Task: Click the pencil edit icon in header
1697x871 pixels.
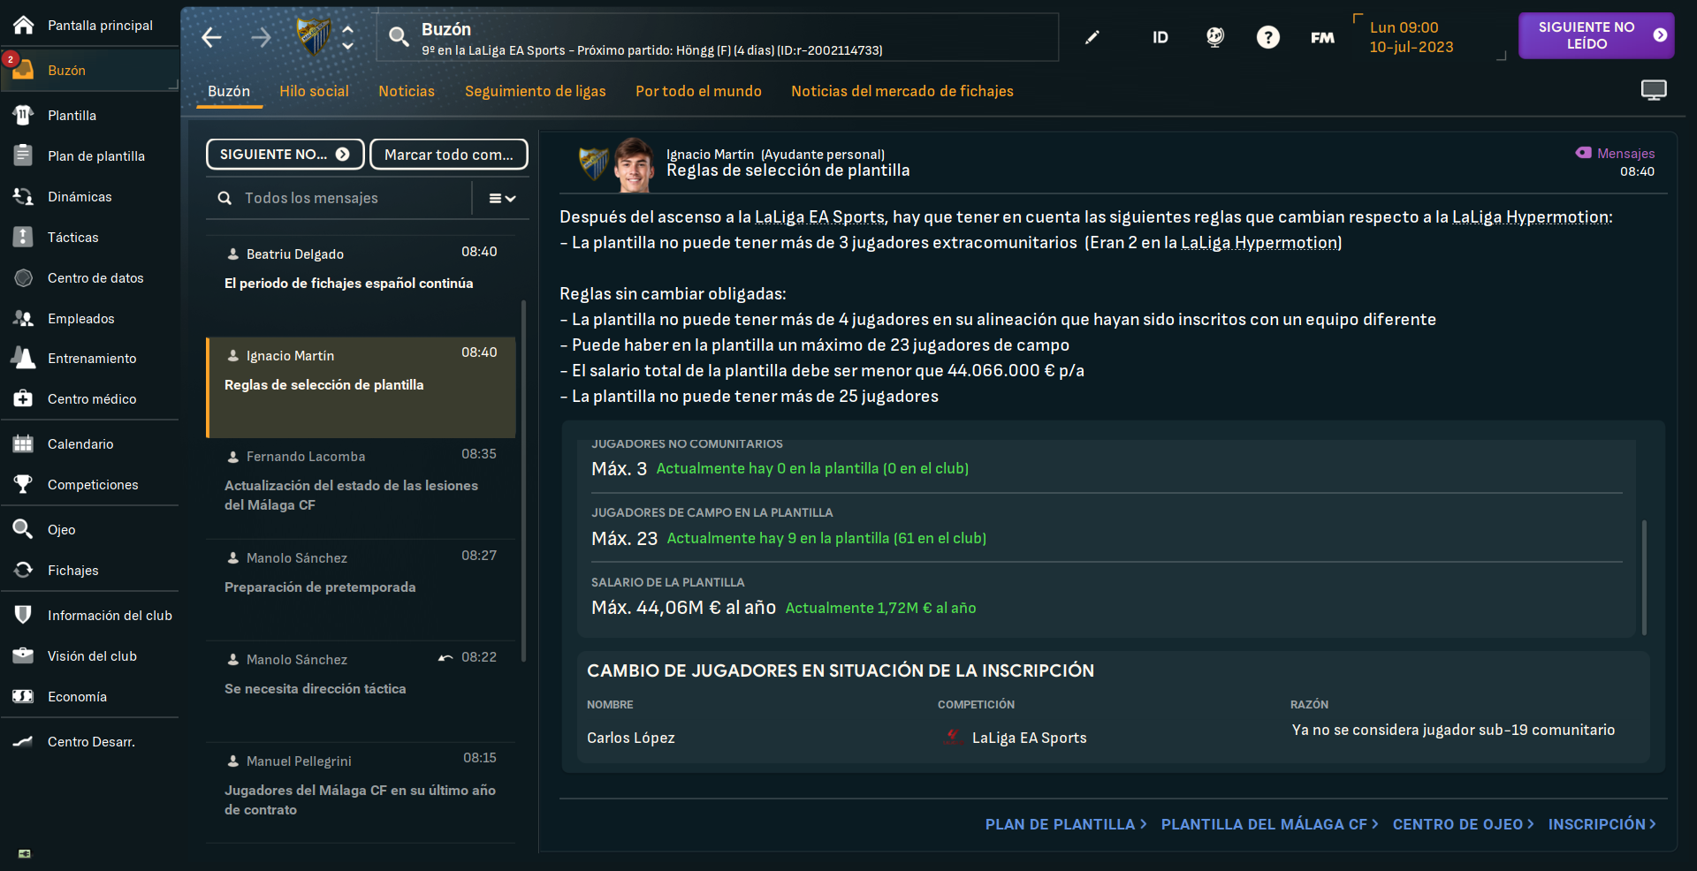Action: click(x=1092, y=37)
